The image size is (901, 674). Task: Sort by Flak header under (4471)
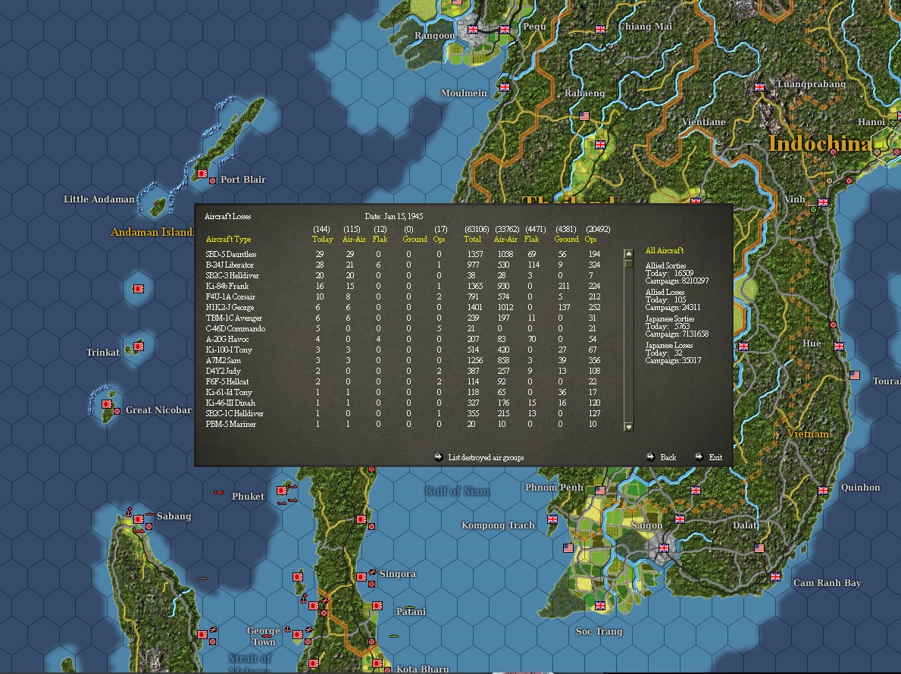pyautogui.click(x=531, y=240)
